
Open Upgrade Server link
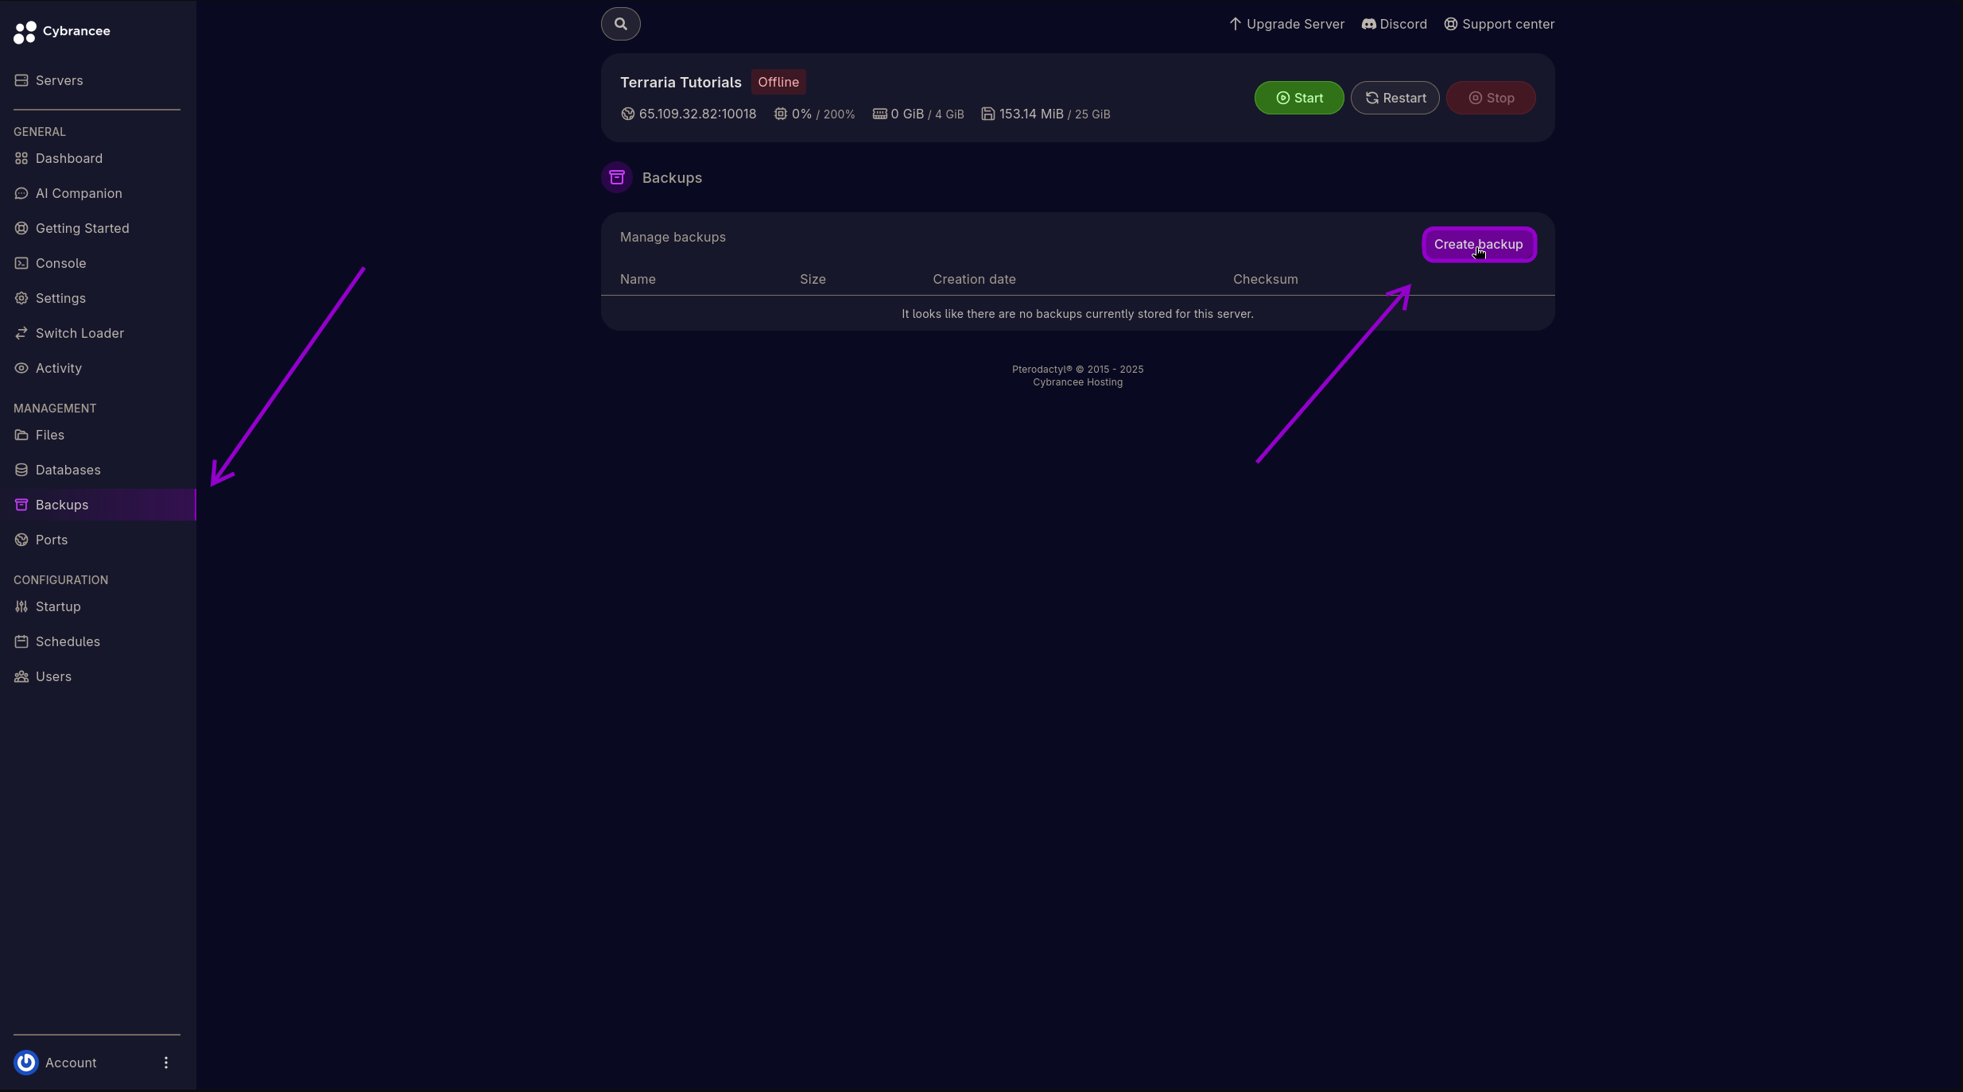pyautogui.click(x=1287, y=24)
